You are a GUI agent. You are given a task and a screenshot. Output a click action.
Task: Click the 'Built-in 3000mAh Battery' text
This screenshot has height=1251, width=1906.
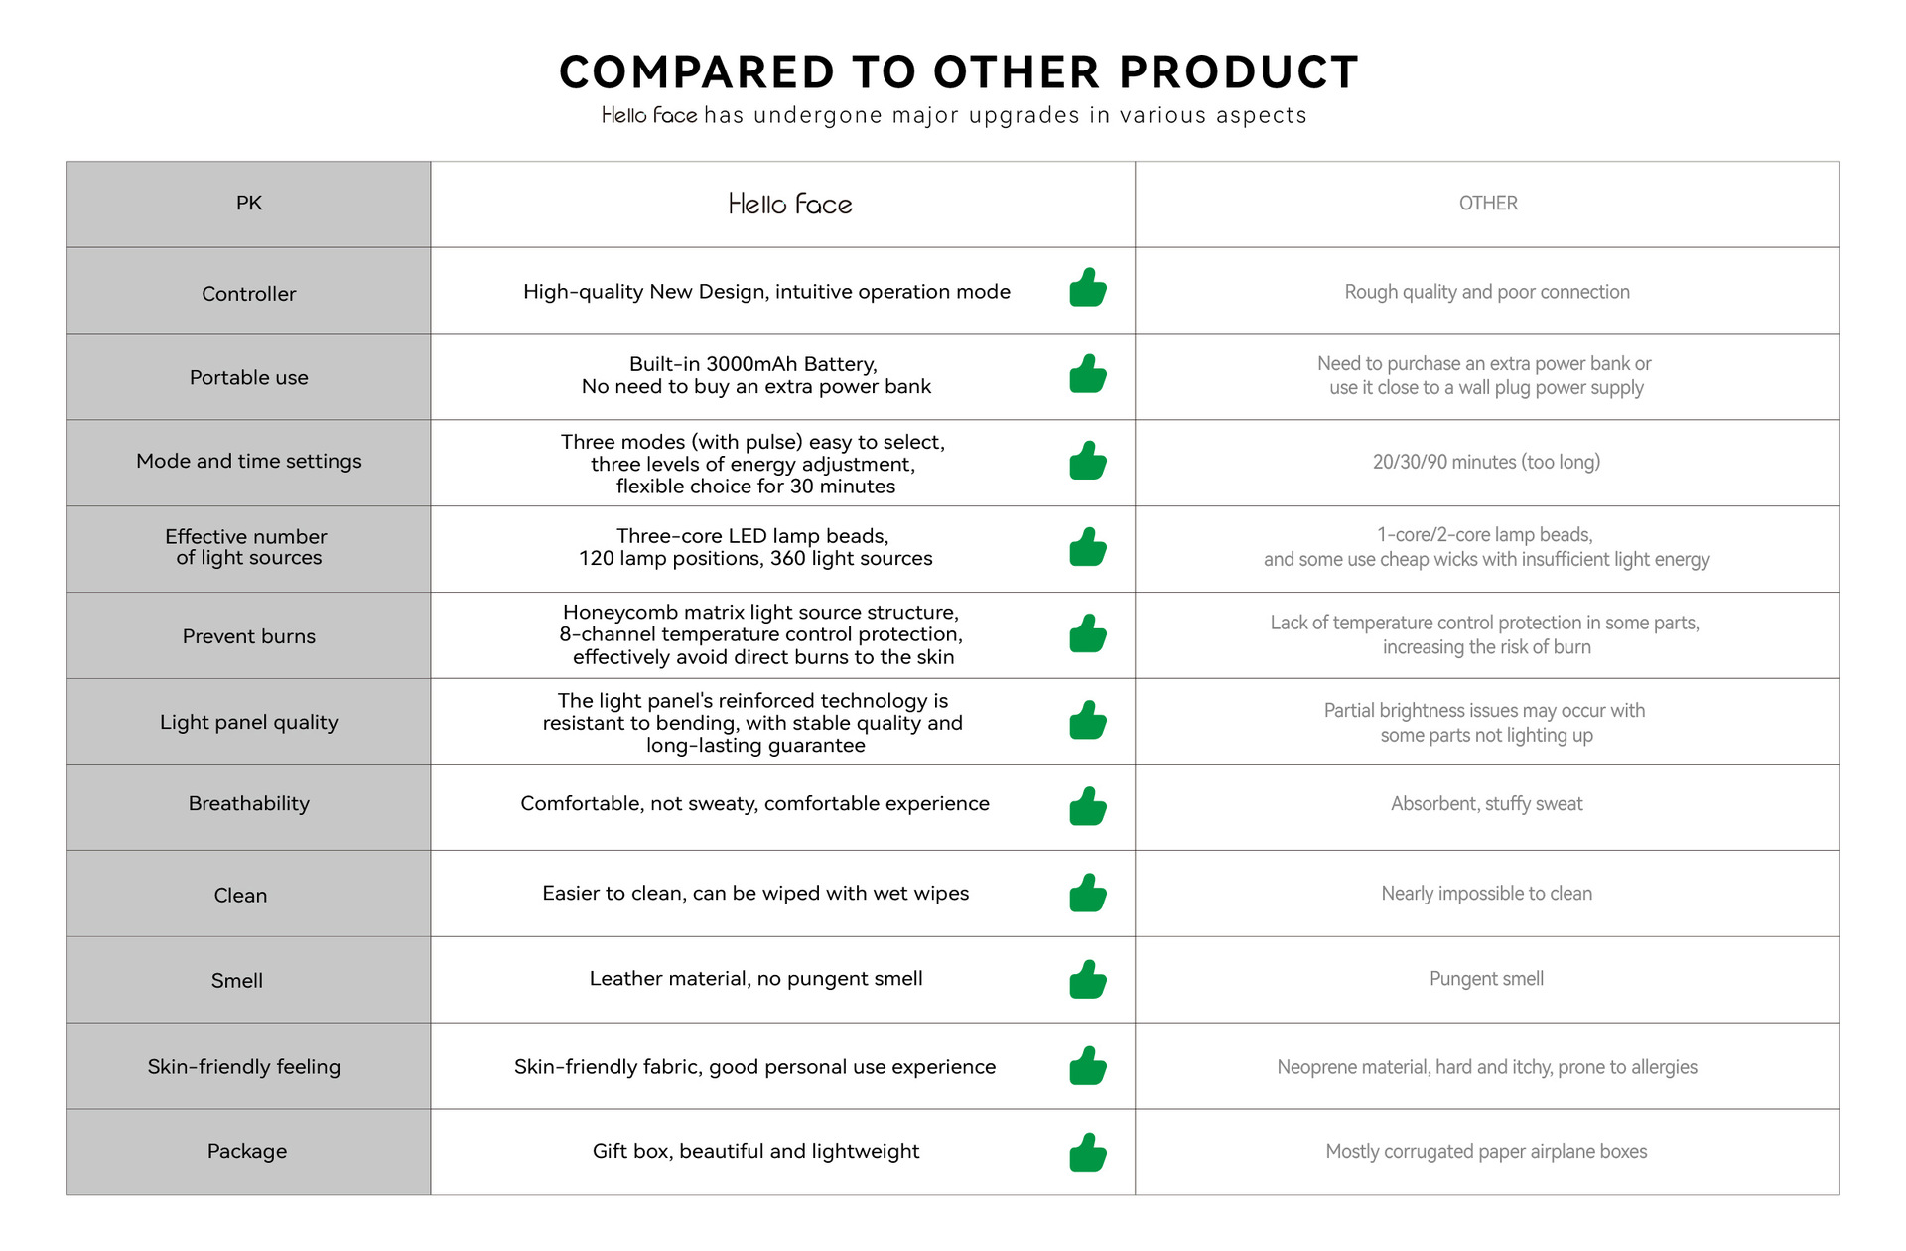coord(753,364)
